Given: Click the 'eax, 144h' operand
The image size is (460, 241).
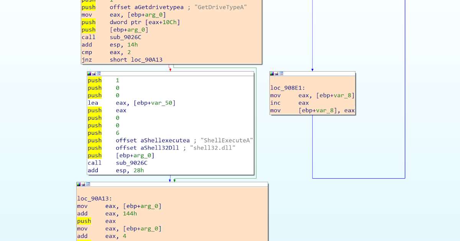Looking at the screenshot, I should tap(121, 213).
